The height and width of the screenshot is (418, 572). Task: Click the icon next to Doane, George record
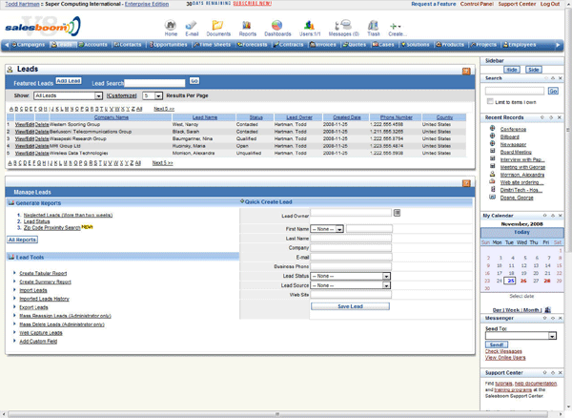point(493,198)
